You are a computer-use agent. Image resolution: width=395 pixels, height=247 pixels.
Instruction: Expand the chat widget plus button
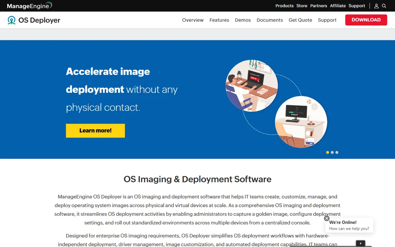pos(361,243)
